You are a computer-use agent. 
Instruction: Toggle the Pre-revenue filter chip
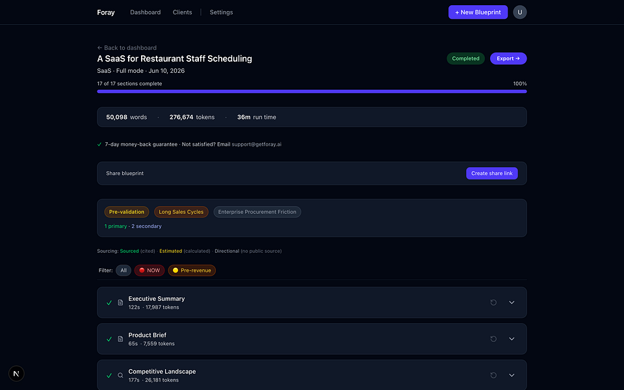[x=192, y=270]
